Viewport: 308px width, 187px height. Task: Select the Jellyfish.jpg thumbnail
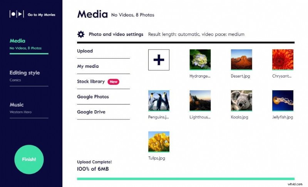(x=283, y=101)
